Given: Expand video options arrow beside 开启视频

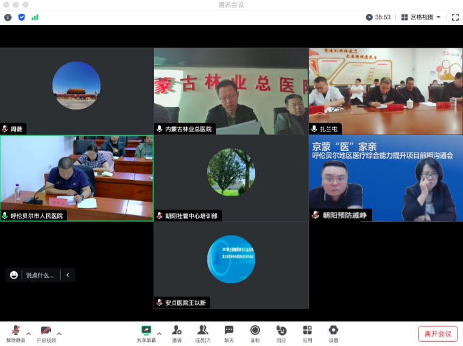Looking at the screenshot, I should click(x=59, y=334).
